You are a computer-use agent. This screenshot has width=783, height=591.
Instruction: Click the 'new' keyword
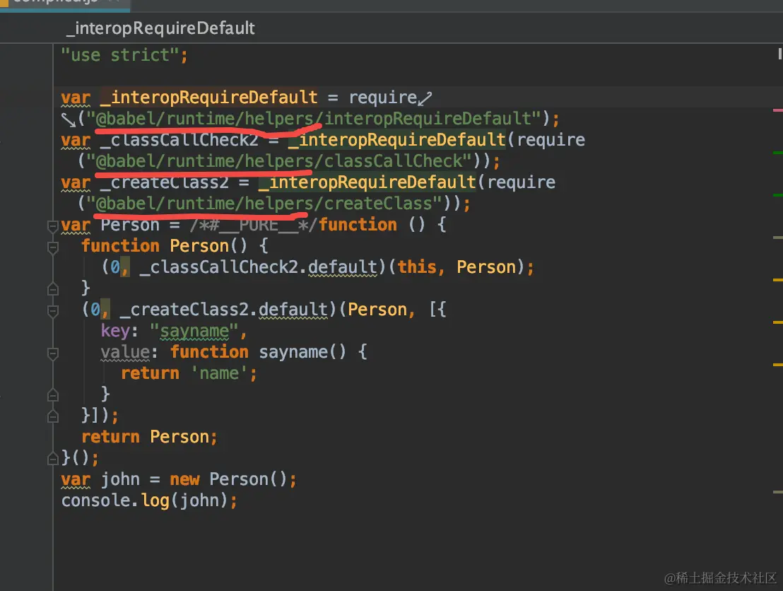click(184, 479)
